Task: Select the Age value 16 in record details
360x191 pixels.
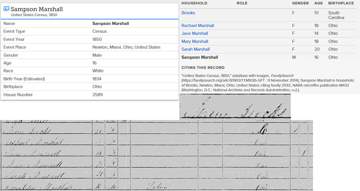Action: tap(94, 63)
